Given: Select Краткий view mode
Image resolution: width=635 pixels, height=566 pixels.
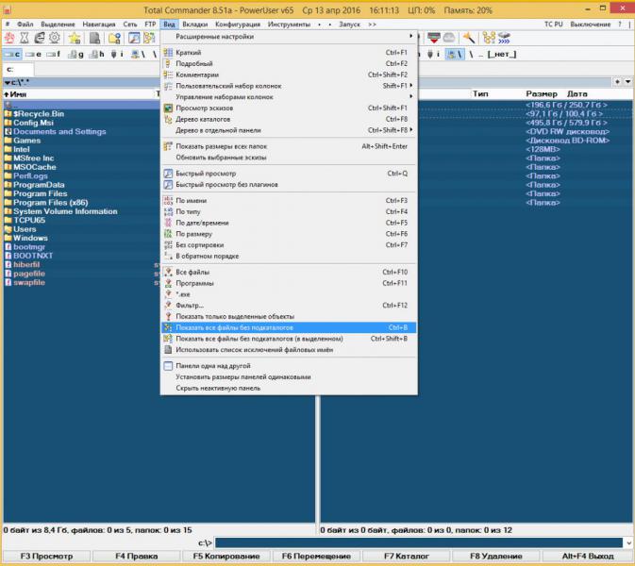Looking at the screenshot, I should point(289,53).
